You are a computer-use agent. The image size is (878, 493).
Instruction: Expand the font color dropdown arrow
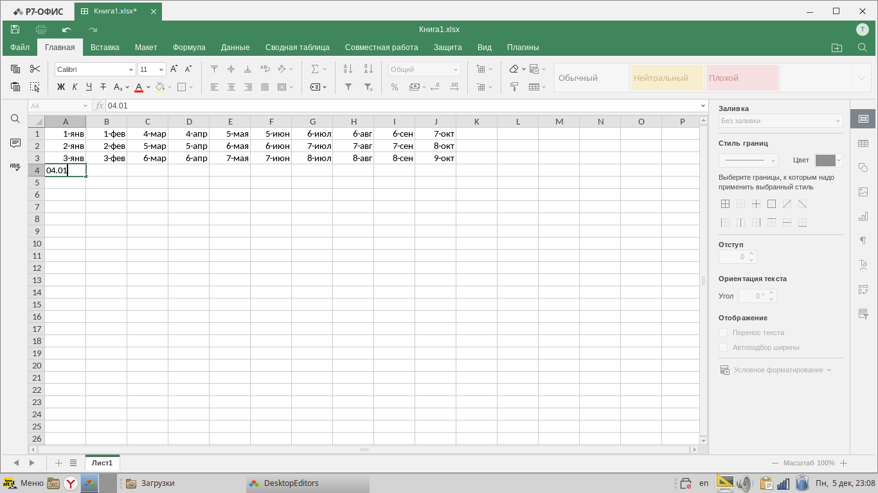click(148, 87)
